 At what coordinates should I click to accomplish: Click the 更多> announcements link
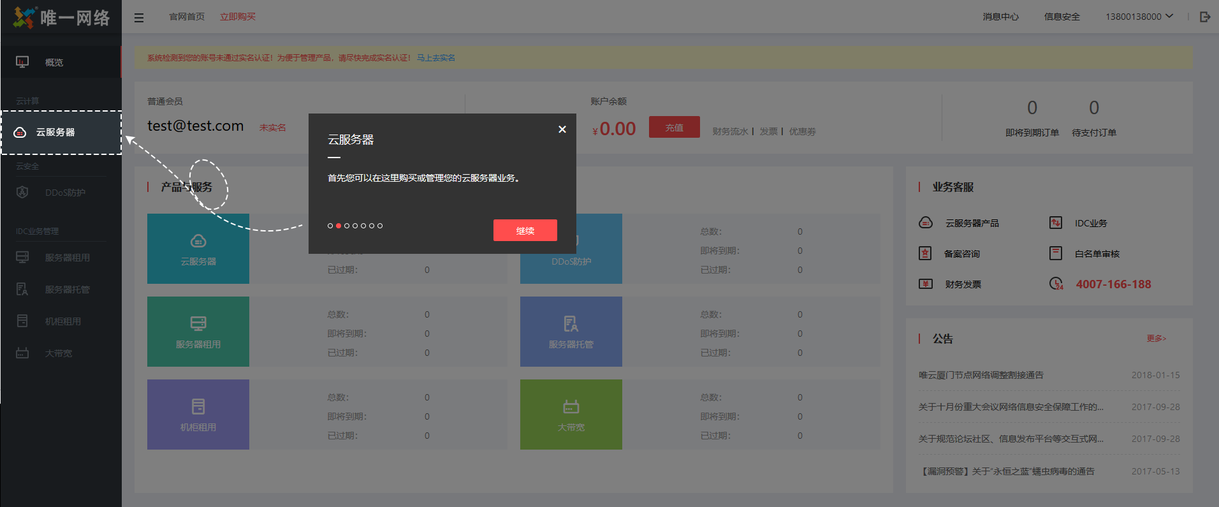pos(1157,338)
